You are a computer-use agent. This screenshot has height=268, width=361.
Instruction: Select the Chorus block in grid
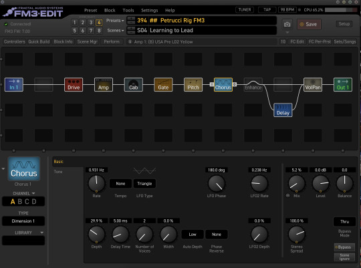point(223,84)
